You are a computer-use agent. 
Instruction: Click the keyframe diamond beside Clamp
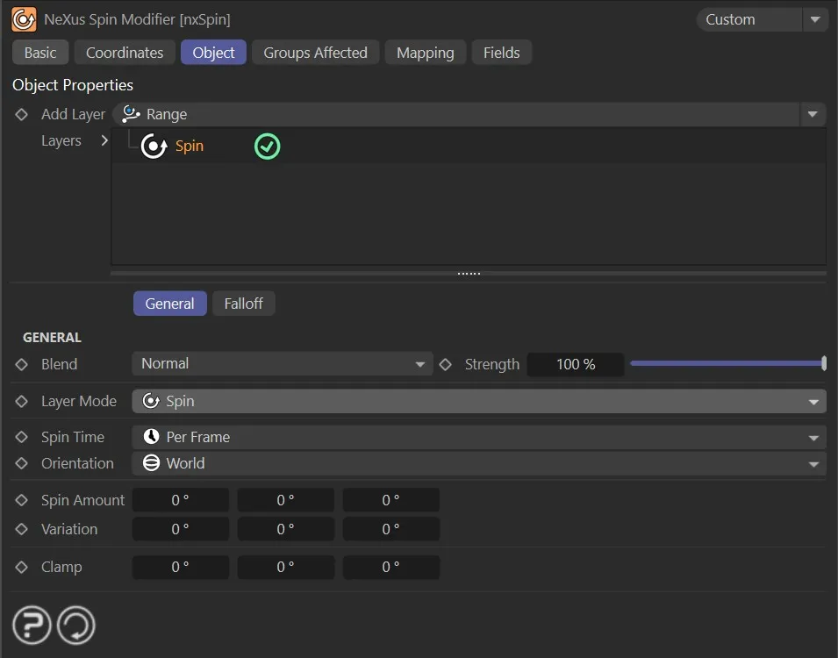click(x=22, y=567)
